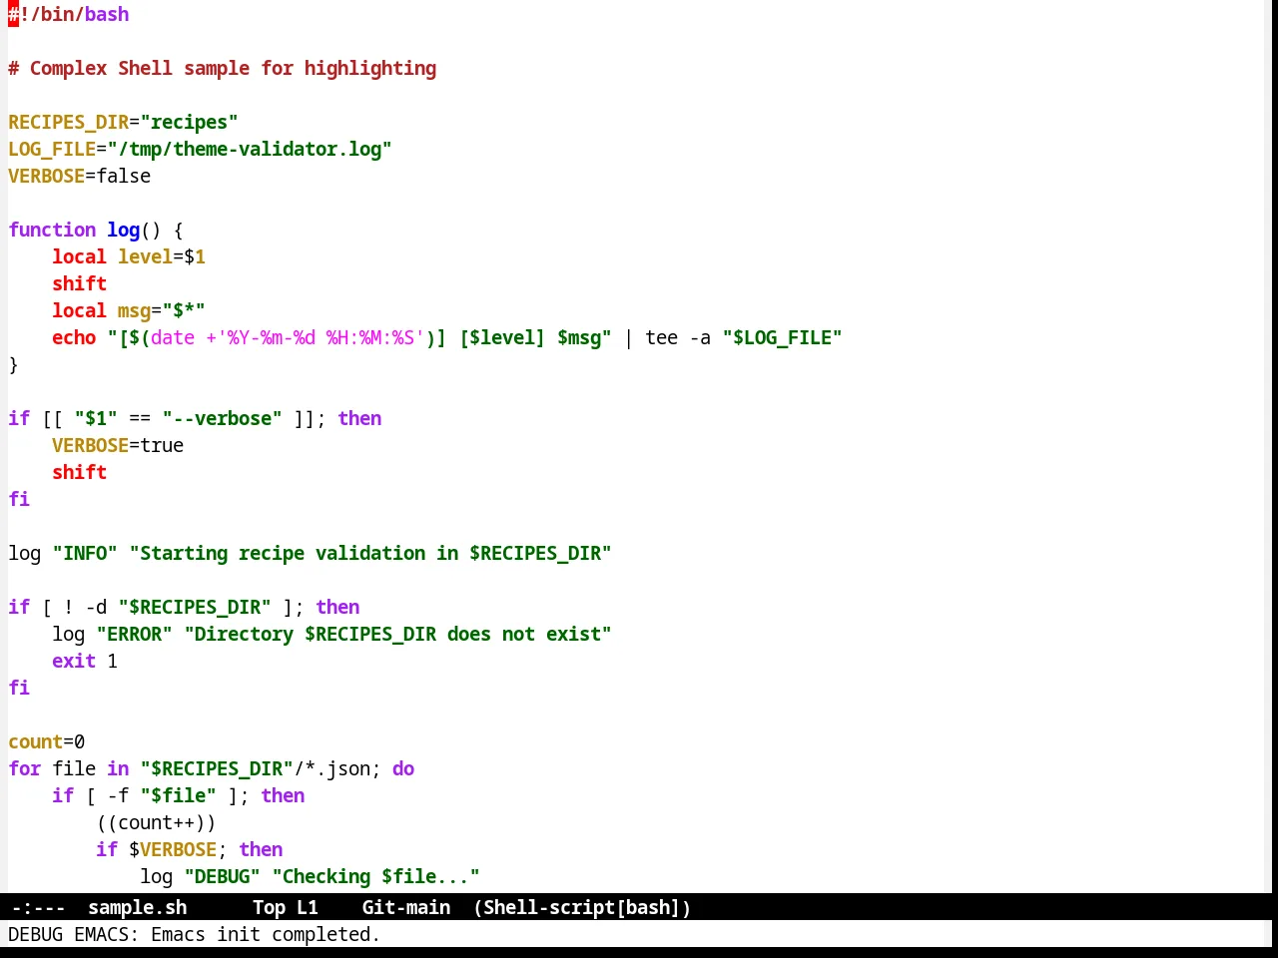The height and width of the screenshot is (958, 1278).
Task: Click the 'shift' after VERBOSE=true
Action: (x=79, y=472)
